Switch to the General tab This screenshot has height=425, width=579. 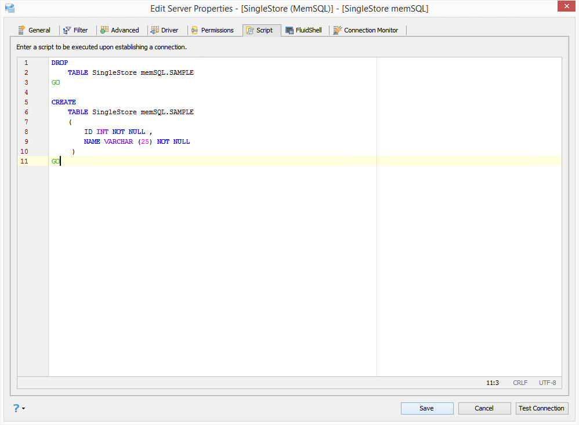pos(34,30)
